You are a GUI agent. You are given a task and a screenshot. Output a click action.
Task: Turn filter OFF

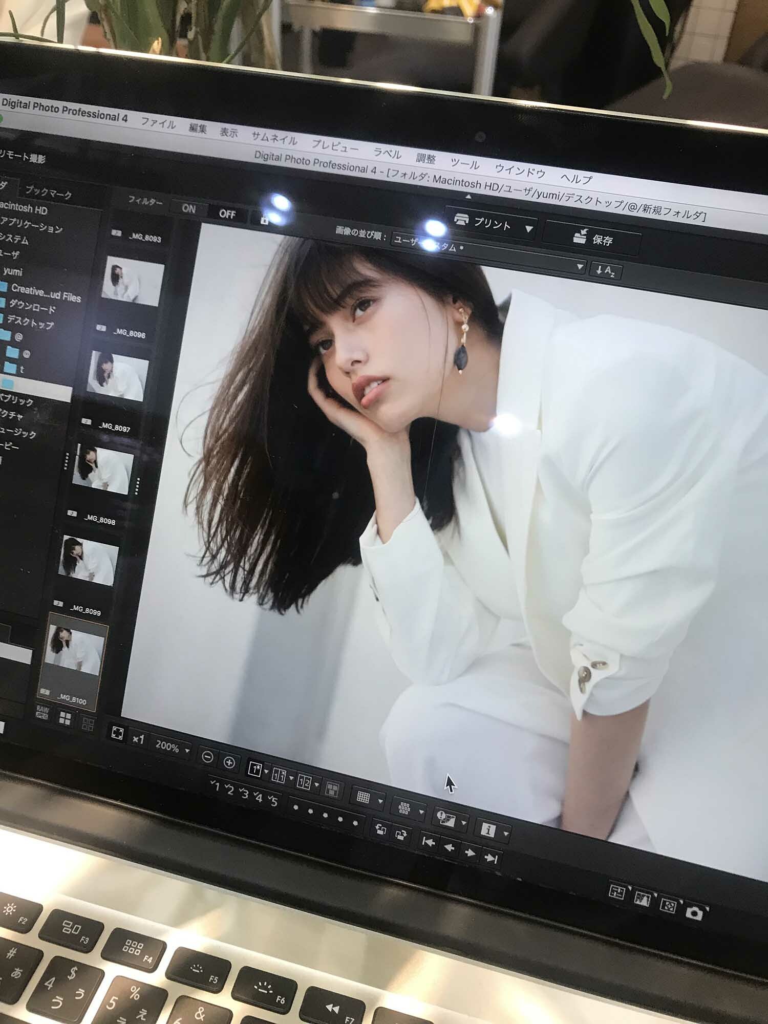[x=227, y=214]
